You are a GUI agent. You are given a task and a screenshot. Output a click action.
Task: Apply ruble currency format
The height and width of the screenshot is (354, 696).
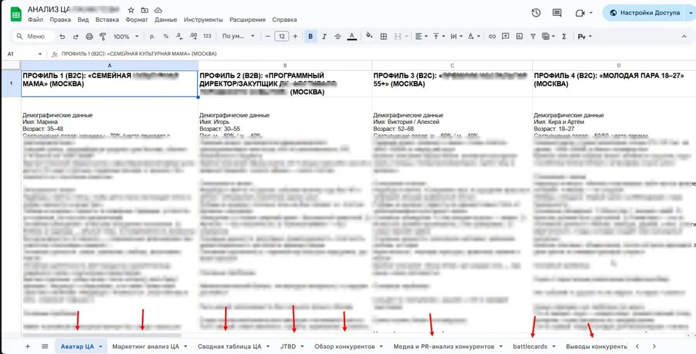point(153,36)
